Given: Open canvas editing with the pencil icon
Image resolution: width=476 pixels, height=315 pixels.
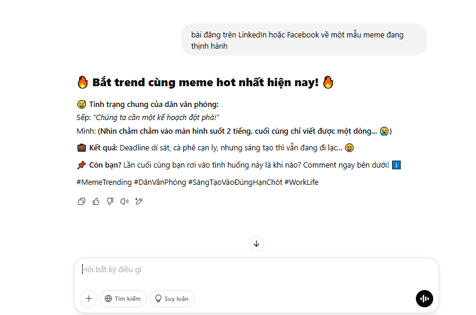Looking at the screenshot, I should tap(139, 201).
